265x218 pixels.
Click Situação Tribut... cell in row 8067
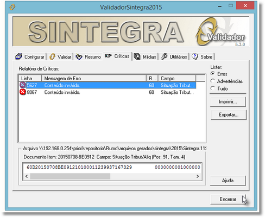pos(177,92)
